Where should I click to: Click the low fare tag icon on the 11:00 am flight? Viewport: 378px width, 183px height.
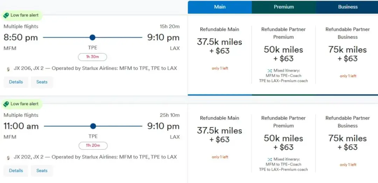click(6, 104)
